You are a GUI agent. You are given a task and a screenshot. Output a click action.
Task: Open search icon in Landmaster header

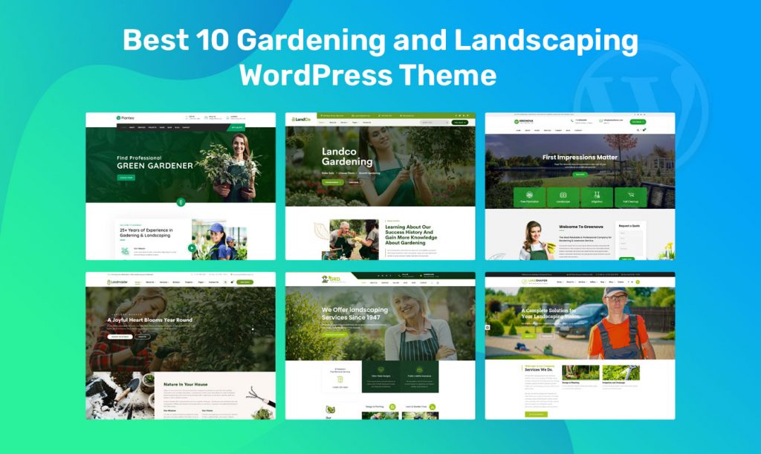pos(225,282)
